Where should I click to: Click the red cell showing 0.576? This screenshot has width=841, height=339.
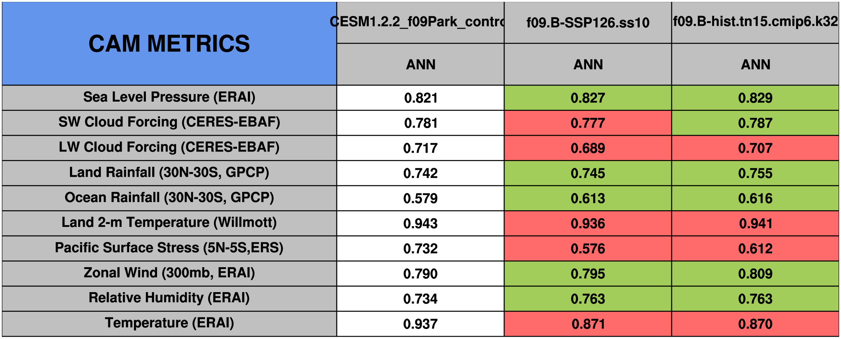pos(588,249)
